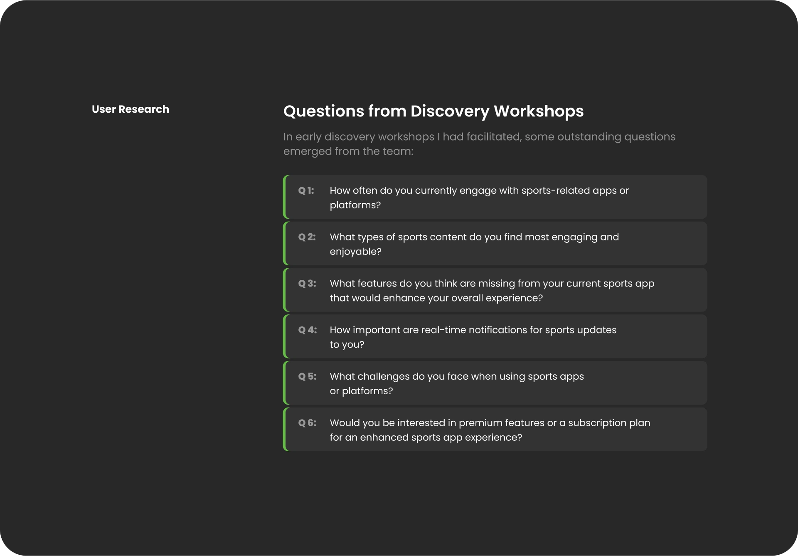Viewport: 798px width, 556px height.
Task: Click question text about sports-related apps engagement
Action: click(479, 198)
